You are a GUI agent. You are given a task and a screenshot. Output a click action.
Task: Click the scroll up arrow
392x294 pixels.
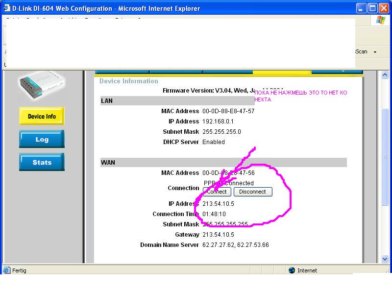click(385, 75)
